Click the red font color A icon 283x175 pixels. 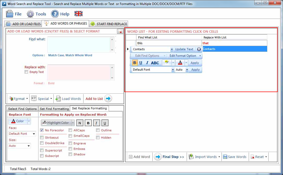tap(180, 63)
